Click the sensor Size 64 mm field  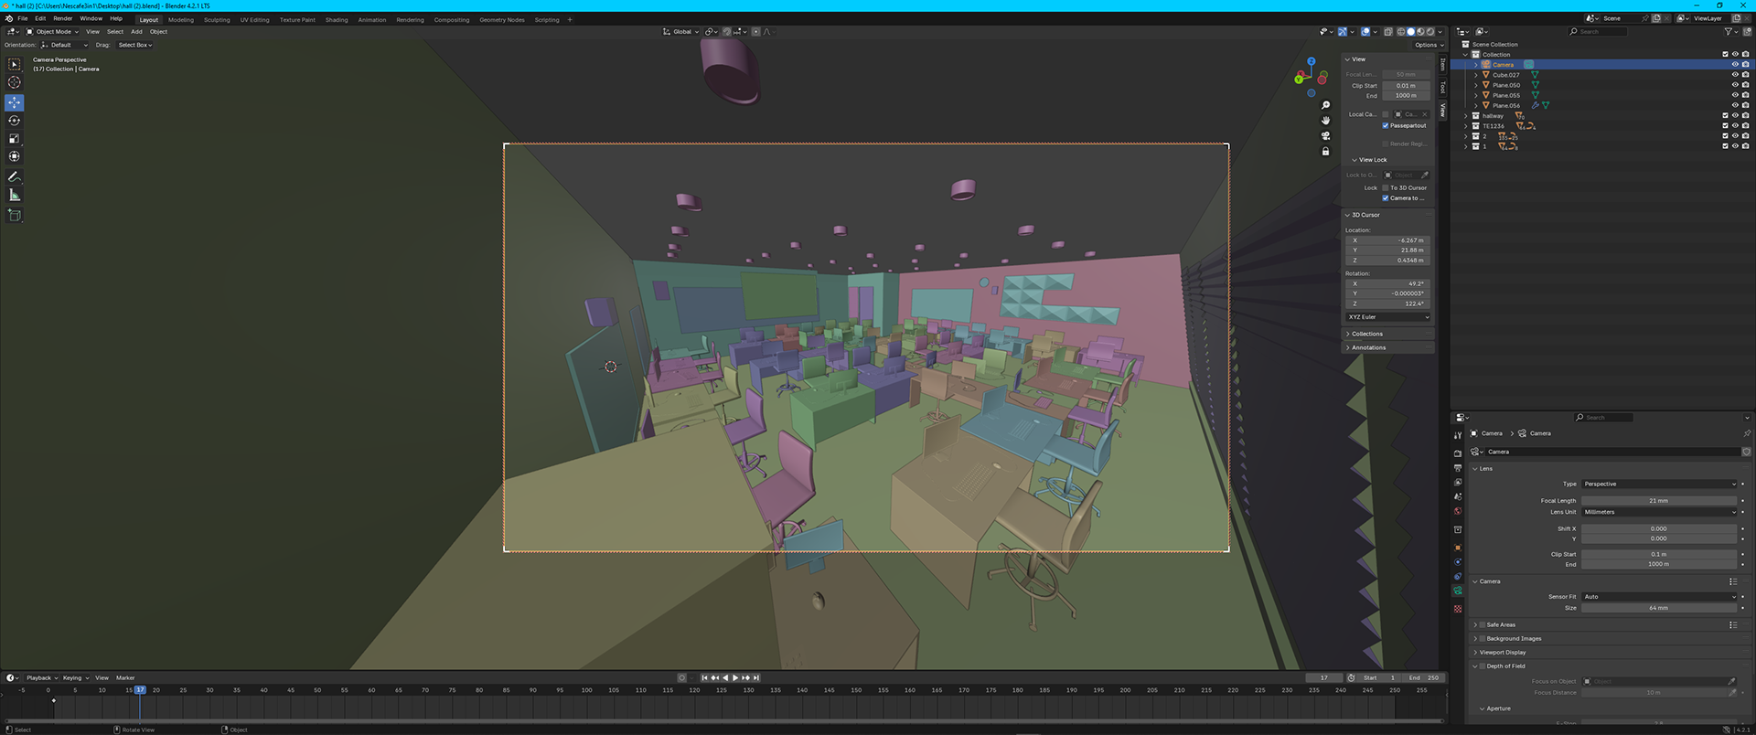pyautogui.click(x=1659, y=608)
